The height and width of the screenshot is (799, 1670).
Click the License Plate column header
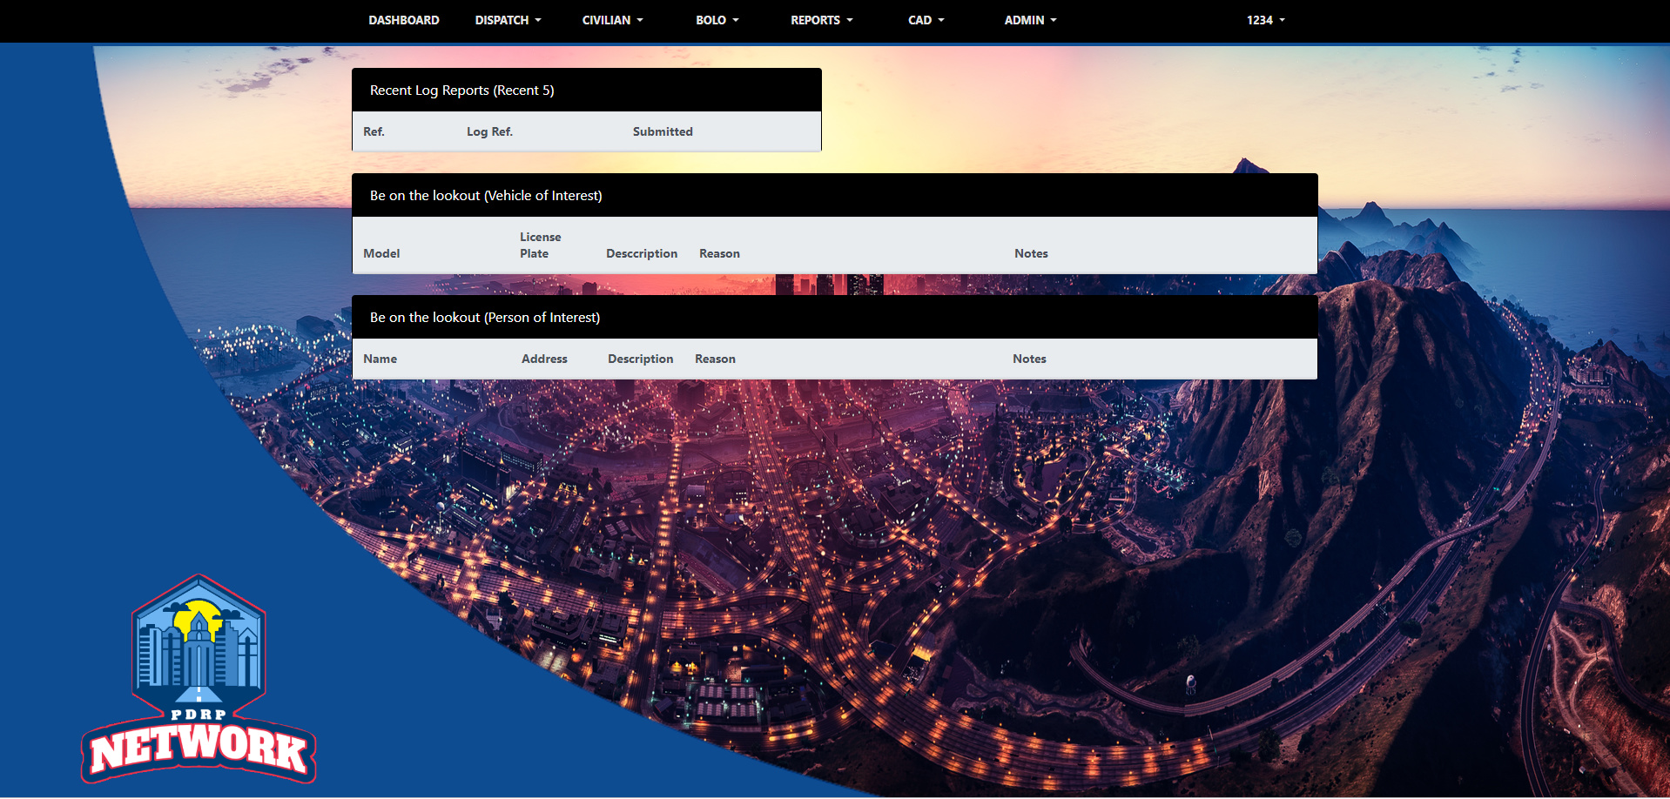click(x=540, y=245)
